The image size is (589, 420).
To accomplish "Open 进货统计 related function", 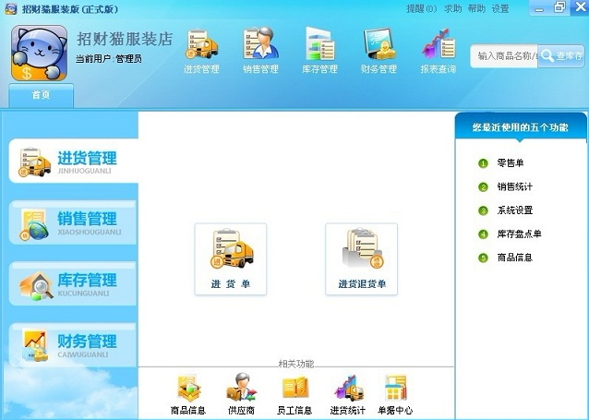I will point(348,394).
